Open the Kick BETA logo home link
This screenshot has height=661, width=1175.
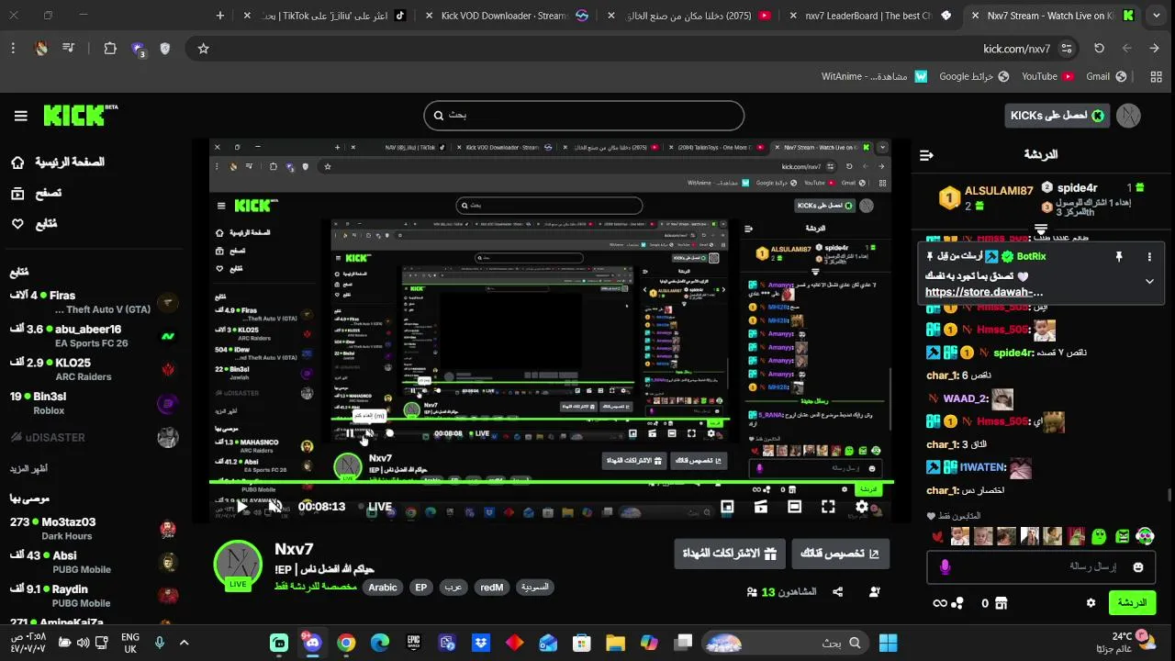pyautogui.click(x=81, y=115)
